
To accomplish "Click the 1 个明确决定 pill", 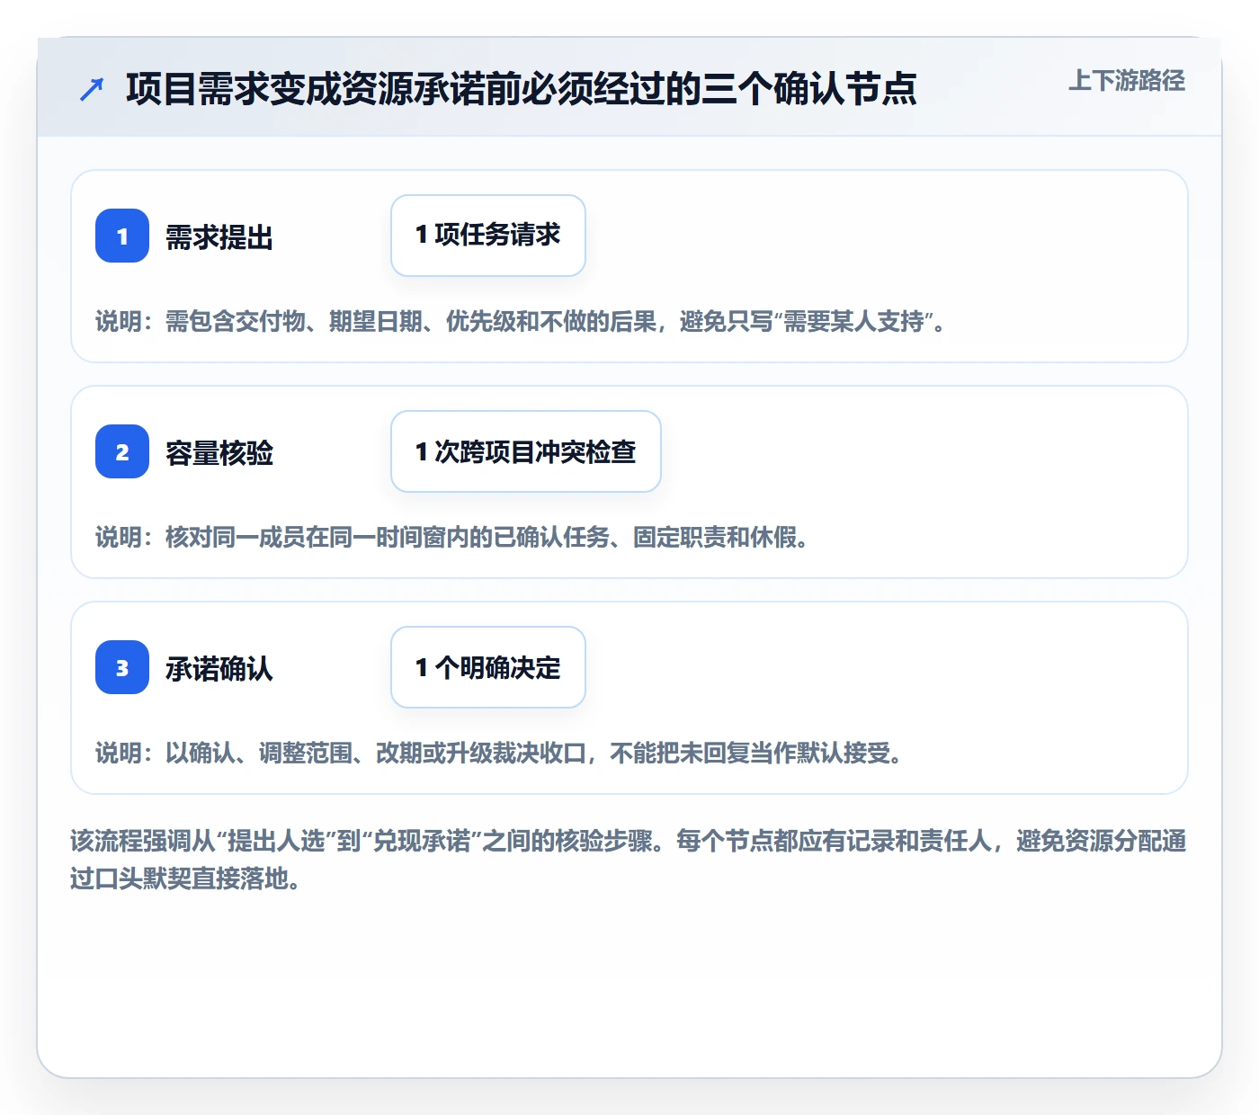I will 488,667.
